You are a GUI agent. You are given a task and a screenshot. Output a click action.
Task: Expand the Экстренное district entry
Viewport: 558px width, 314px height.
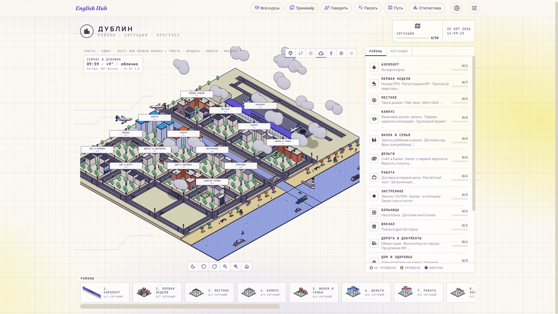tap(419, 196)
